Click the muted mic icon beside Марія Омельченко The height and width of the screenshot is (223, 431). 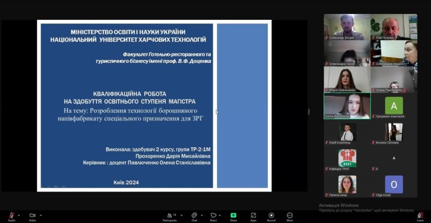(x=326, y=90)
